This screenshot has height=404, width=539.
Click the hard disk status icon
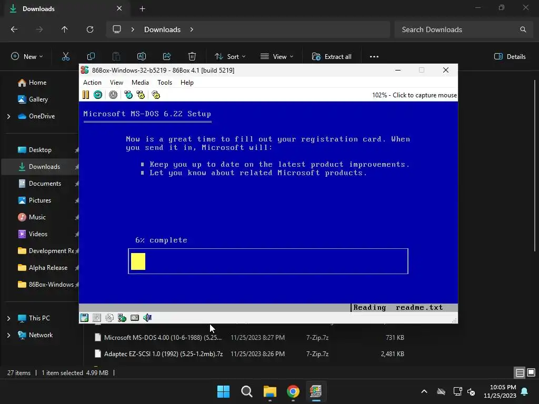click(x=135, y=318)
